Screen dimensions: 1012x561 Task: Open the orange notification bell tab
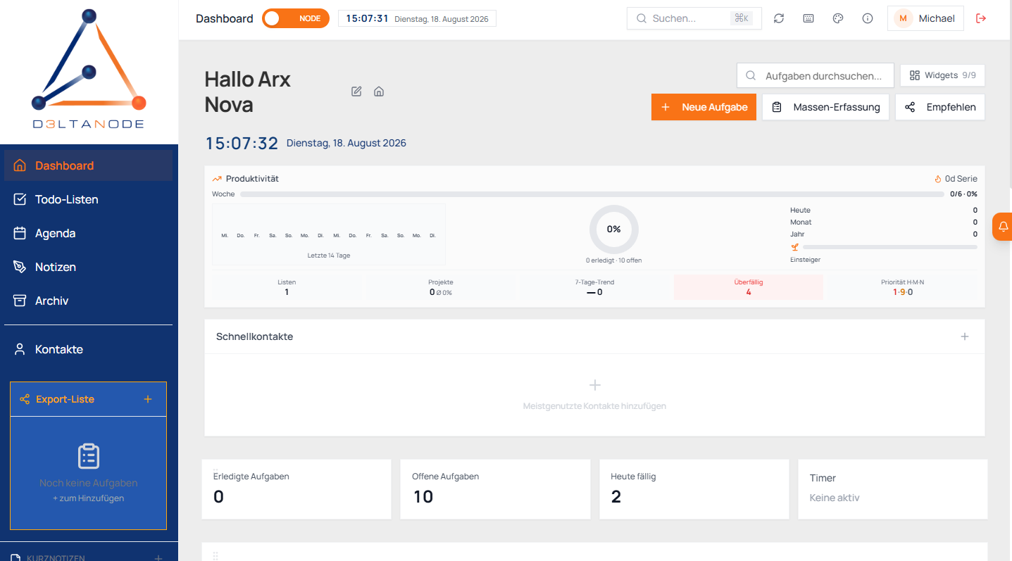1003,227
